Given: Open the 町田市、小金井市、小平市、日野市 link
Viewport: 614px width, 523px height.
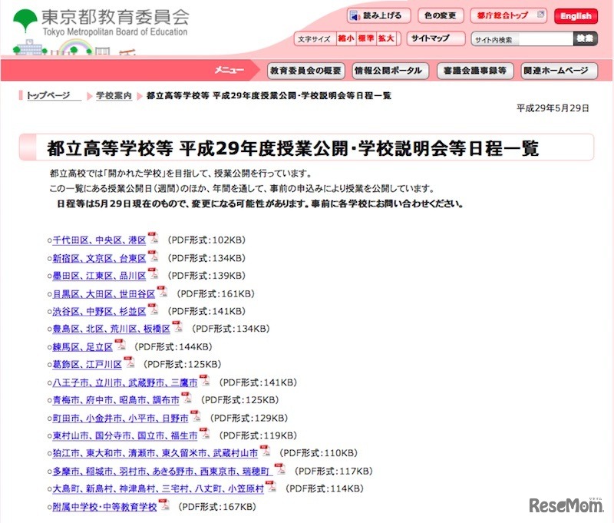Looking at the screenshot, I should 120,419.
